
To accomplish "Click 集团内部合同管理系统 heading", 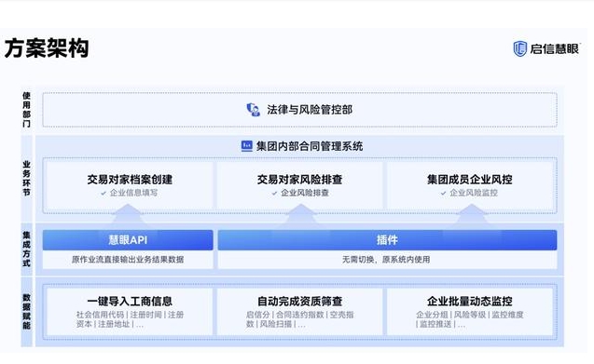I will click(x=310, y=146).
